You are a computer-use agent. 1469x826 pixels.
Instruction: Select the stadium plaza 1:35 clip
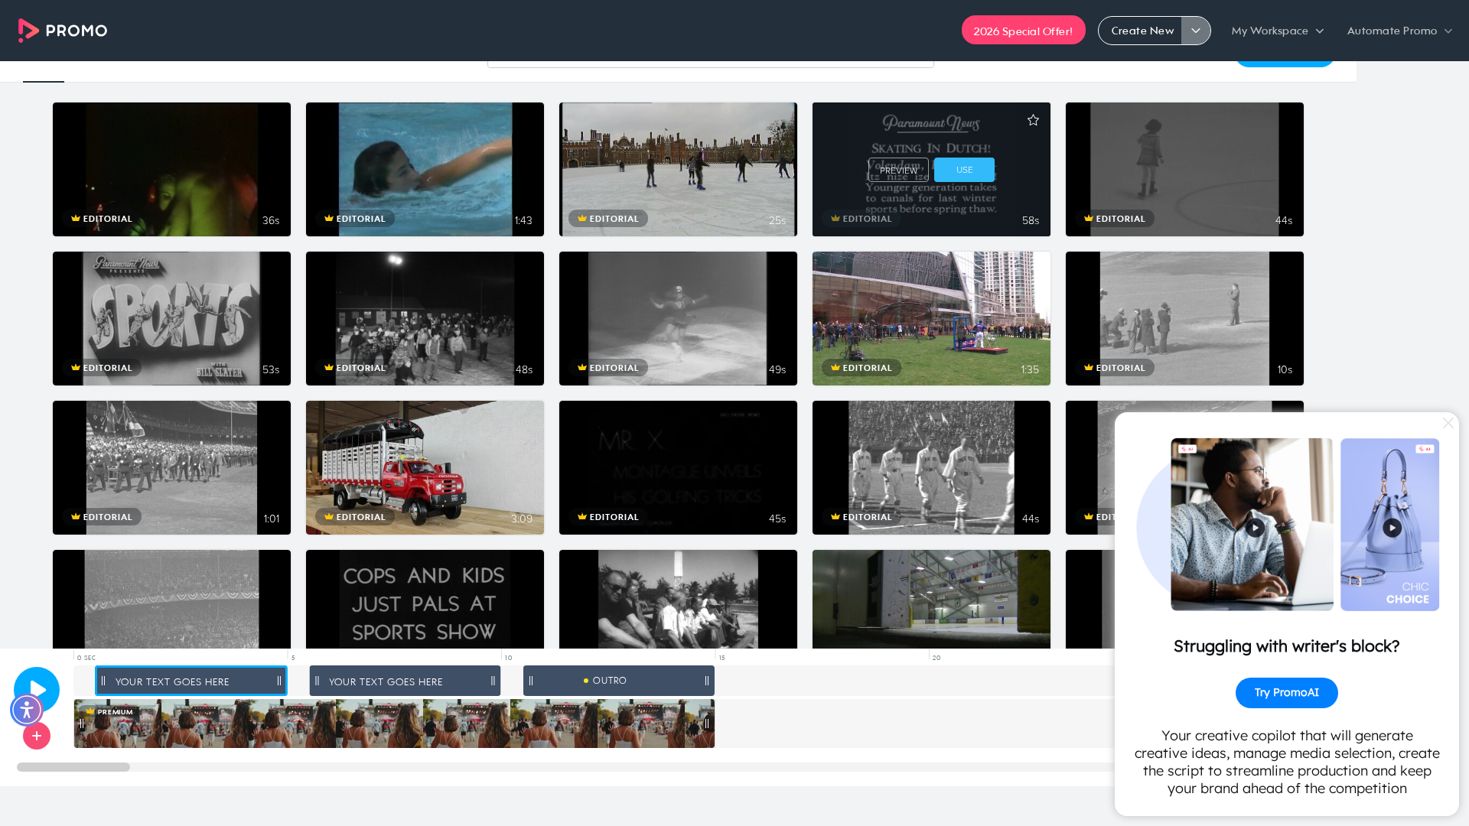pos(931,318)
